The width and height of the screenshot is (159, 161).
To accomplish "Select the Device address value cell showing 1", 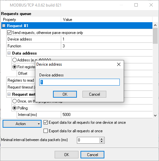I will (107, 39).
